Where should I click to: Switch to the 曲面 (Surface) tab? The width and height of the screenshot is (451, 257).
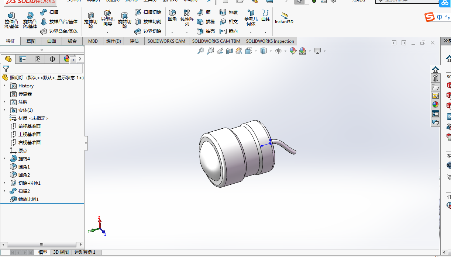click(x=52, y=41)
